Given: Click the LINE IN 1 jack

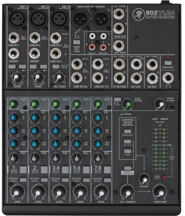Looking at the screenshot, I should click(14, 38).
